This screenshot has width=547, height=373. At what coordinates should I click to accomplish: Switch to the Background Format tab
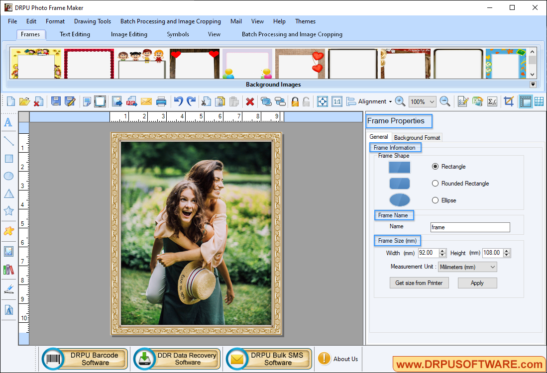(x=417, y=137)
